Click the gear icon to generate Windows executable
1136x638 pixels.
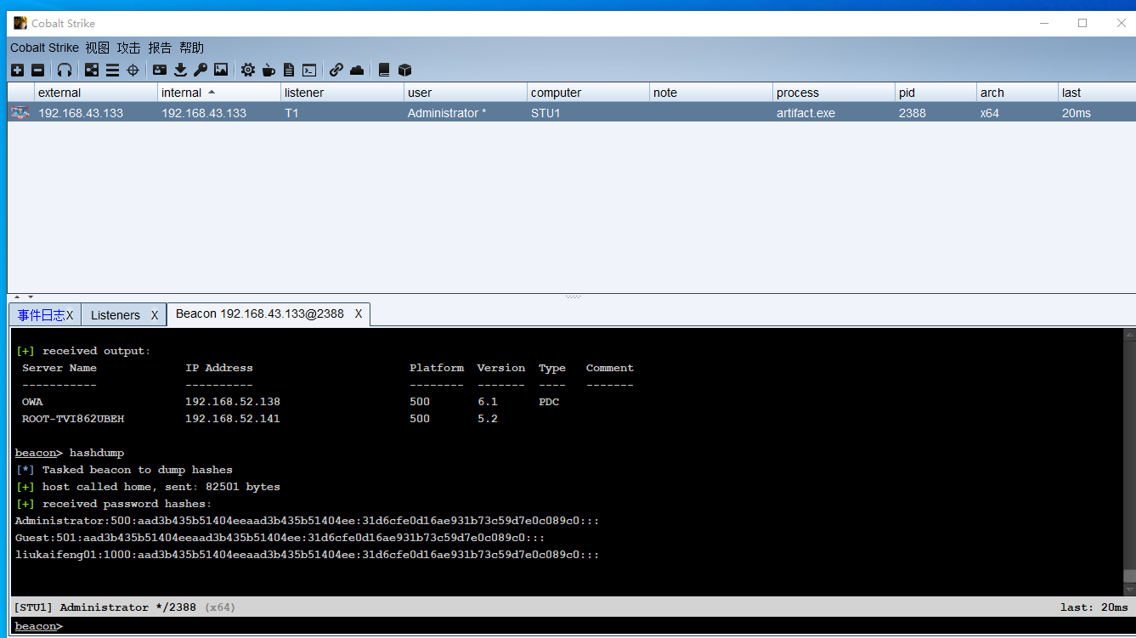point(248,70)
